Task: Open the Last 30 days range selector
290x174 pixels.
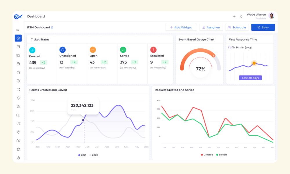Action: (251, 78)
